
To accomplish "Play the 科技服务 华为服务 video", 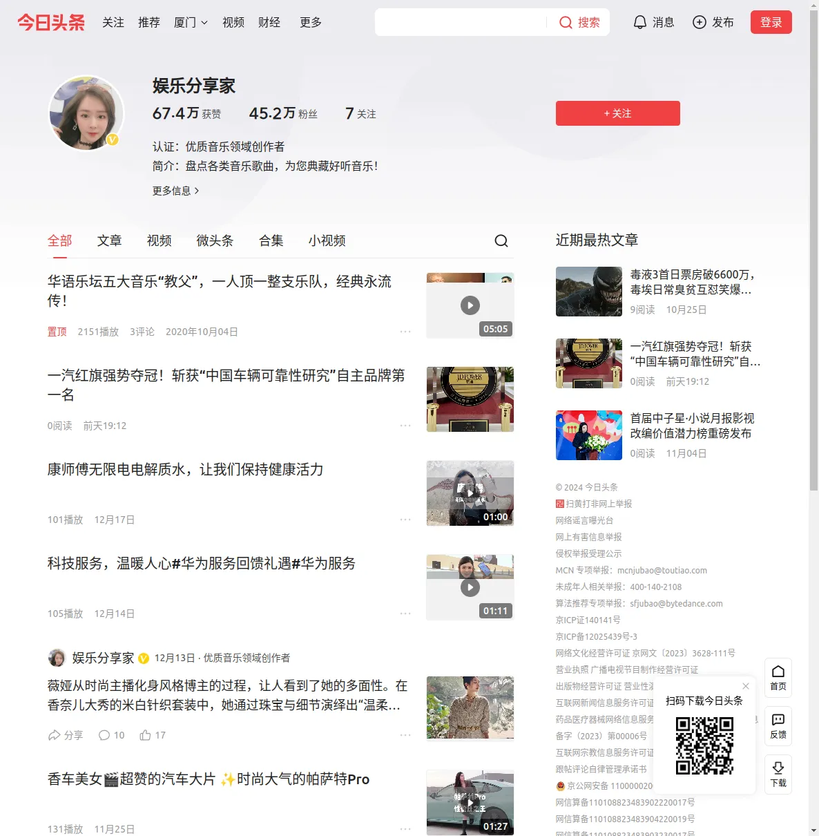I will 470,587.
